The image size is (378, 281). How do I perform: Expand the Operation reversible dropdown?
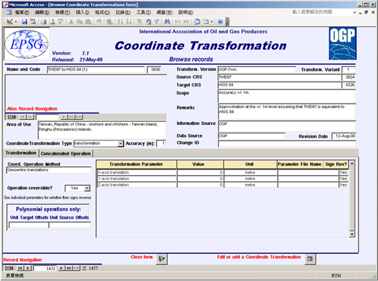(x=87, y=188)
